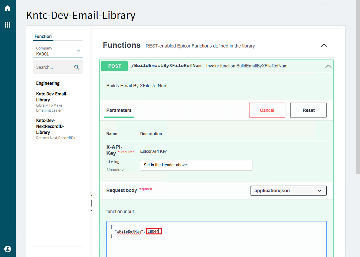Viewport: 360px width, 257px height.
Task: Click the POST method badge
Action: (114, 66)
